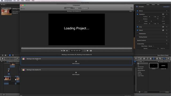Open the Help menu
Viewport: 171px width, 96px height.
point(33,1)
